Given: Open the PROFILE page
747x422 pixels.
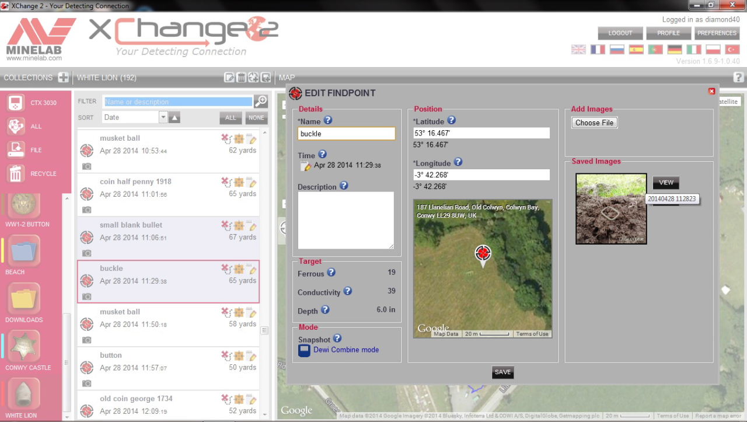Looking at the screenshot, I should coord(669,33).
